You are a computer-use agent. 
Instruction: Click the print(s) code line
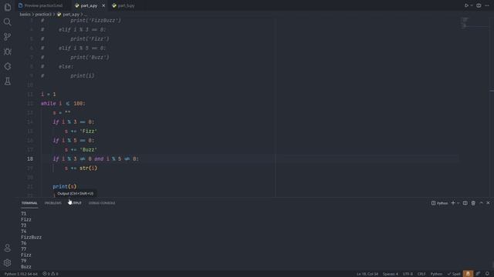point(65,186)
